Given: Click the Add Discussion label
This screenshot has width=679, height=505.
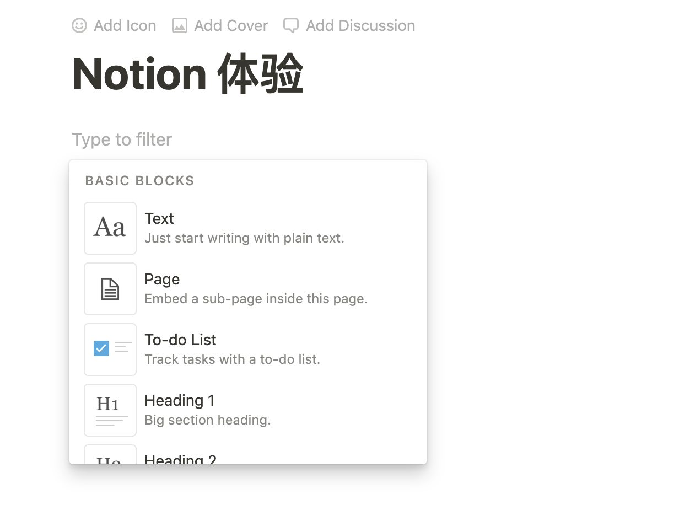Looking at the screenshot, I should click(x=360, y=25).
